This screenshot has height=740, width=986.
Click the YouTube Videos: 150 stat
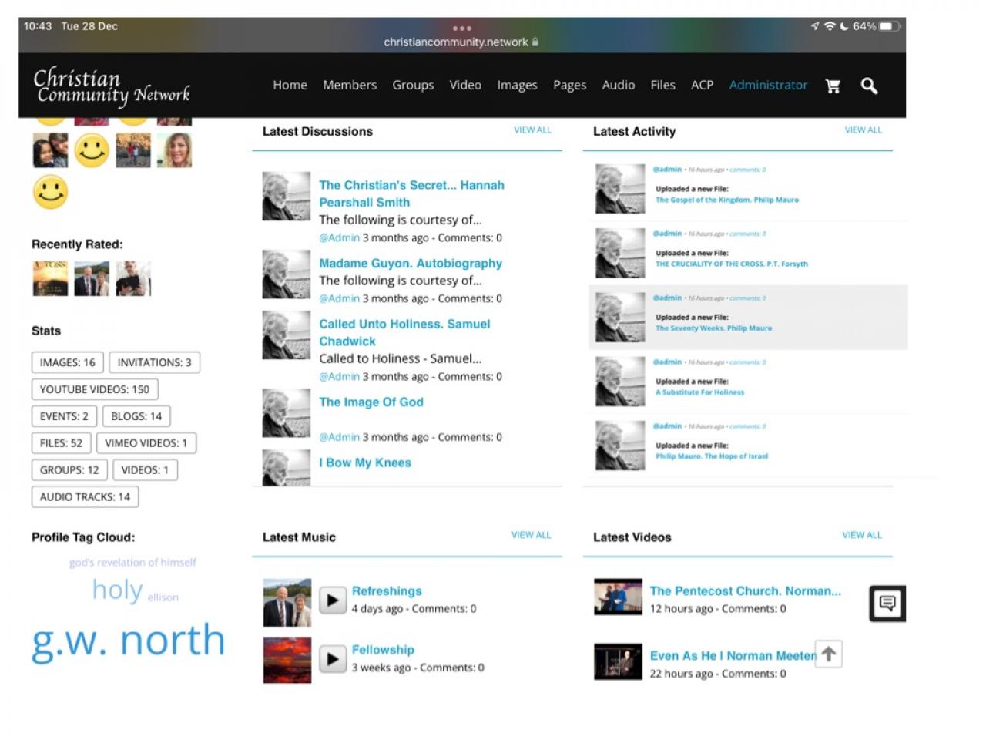pos(95,389)
